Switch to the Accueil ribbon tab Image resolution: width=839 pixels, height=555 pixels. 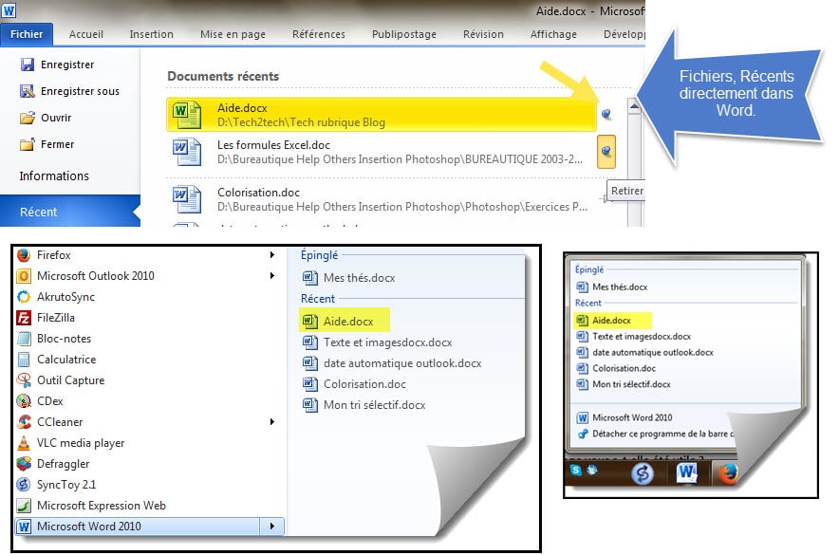(x=85, y=34)
